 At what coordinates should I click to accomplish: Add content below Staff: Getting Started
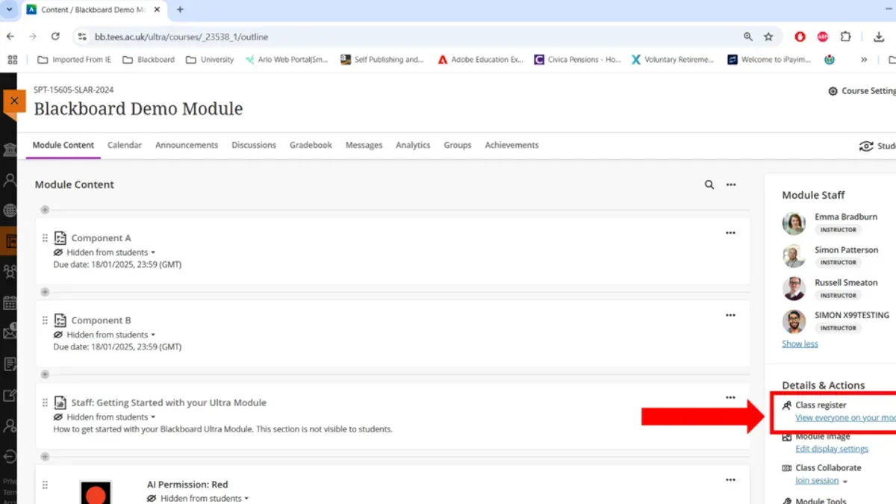pyautogui.click(x=45, y=456)
